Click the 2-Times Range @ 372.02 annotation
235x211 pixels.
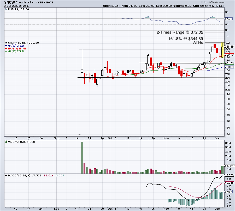pos(180,32)
